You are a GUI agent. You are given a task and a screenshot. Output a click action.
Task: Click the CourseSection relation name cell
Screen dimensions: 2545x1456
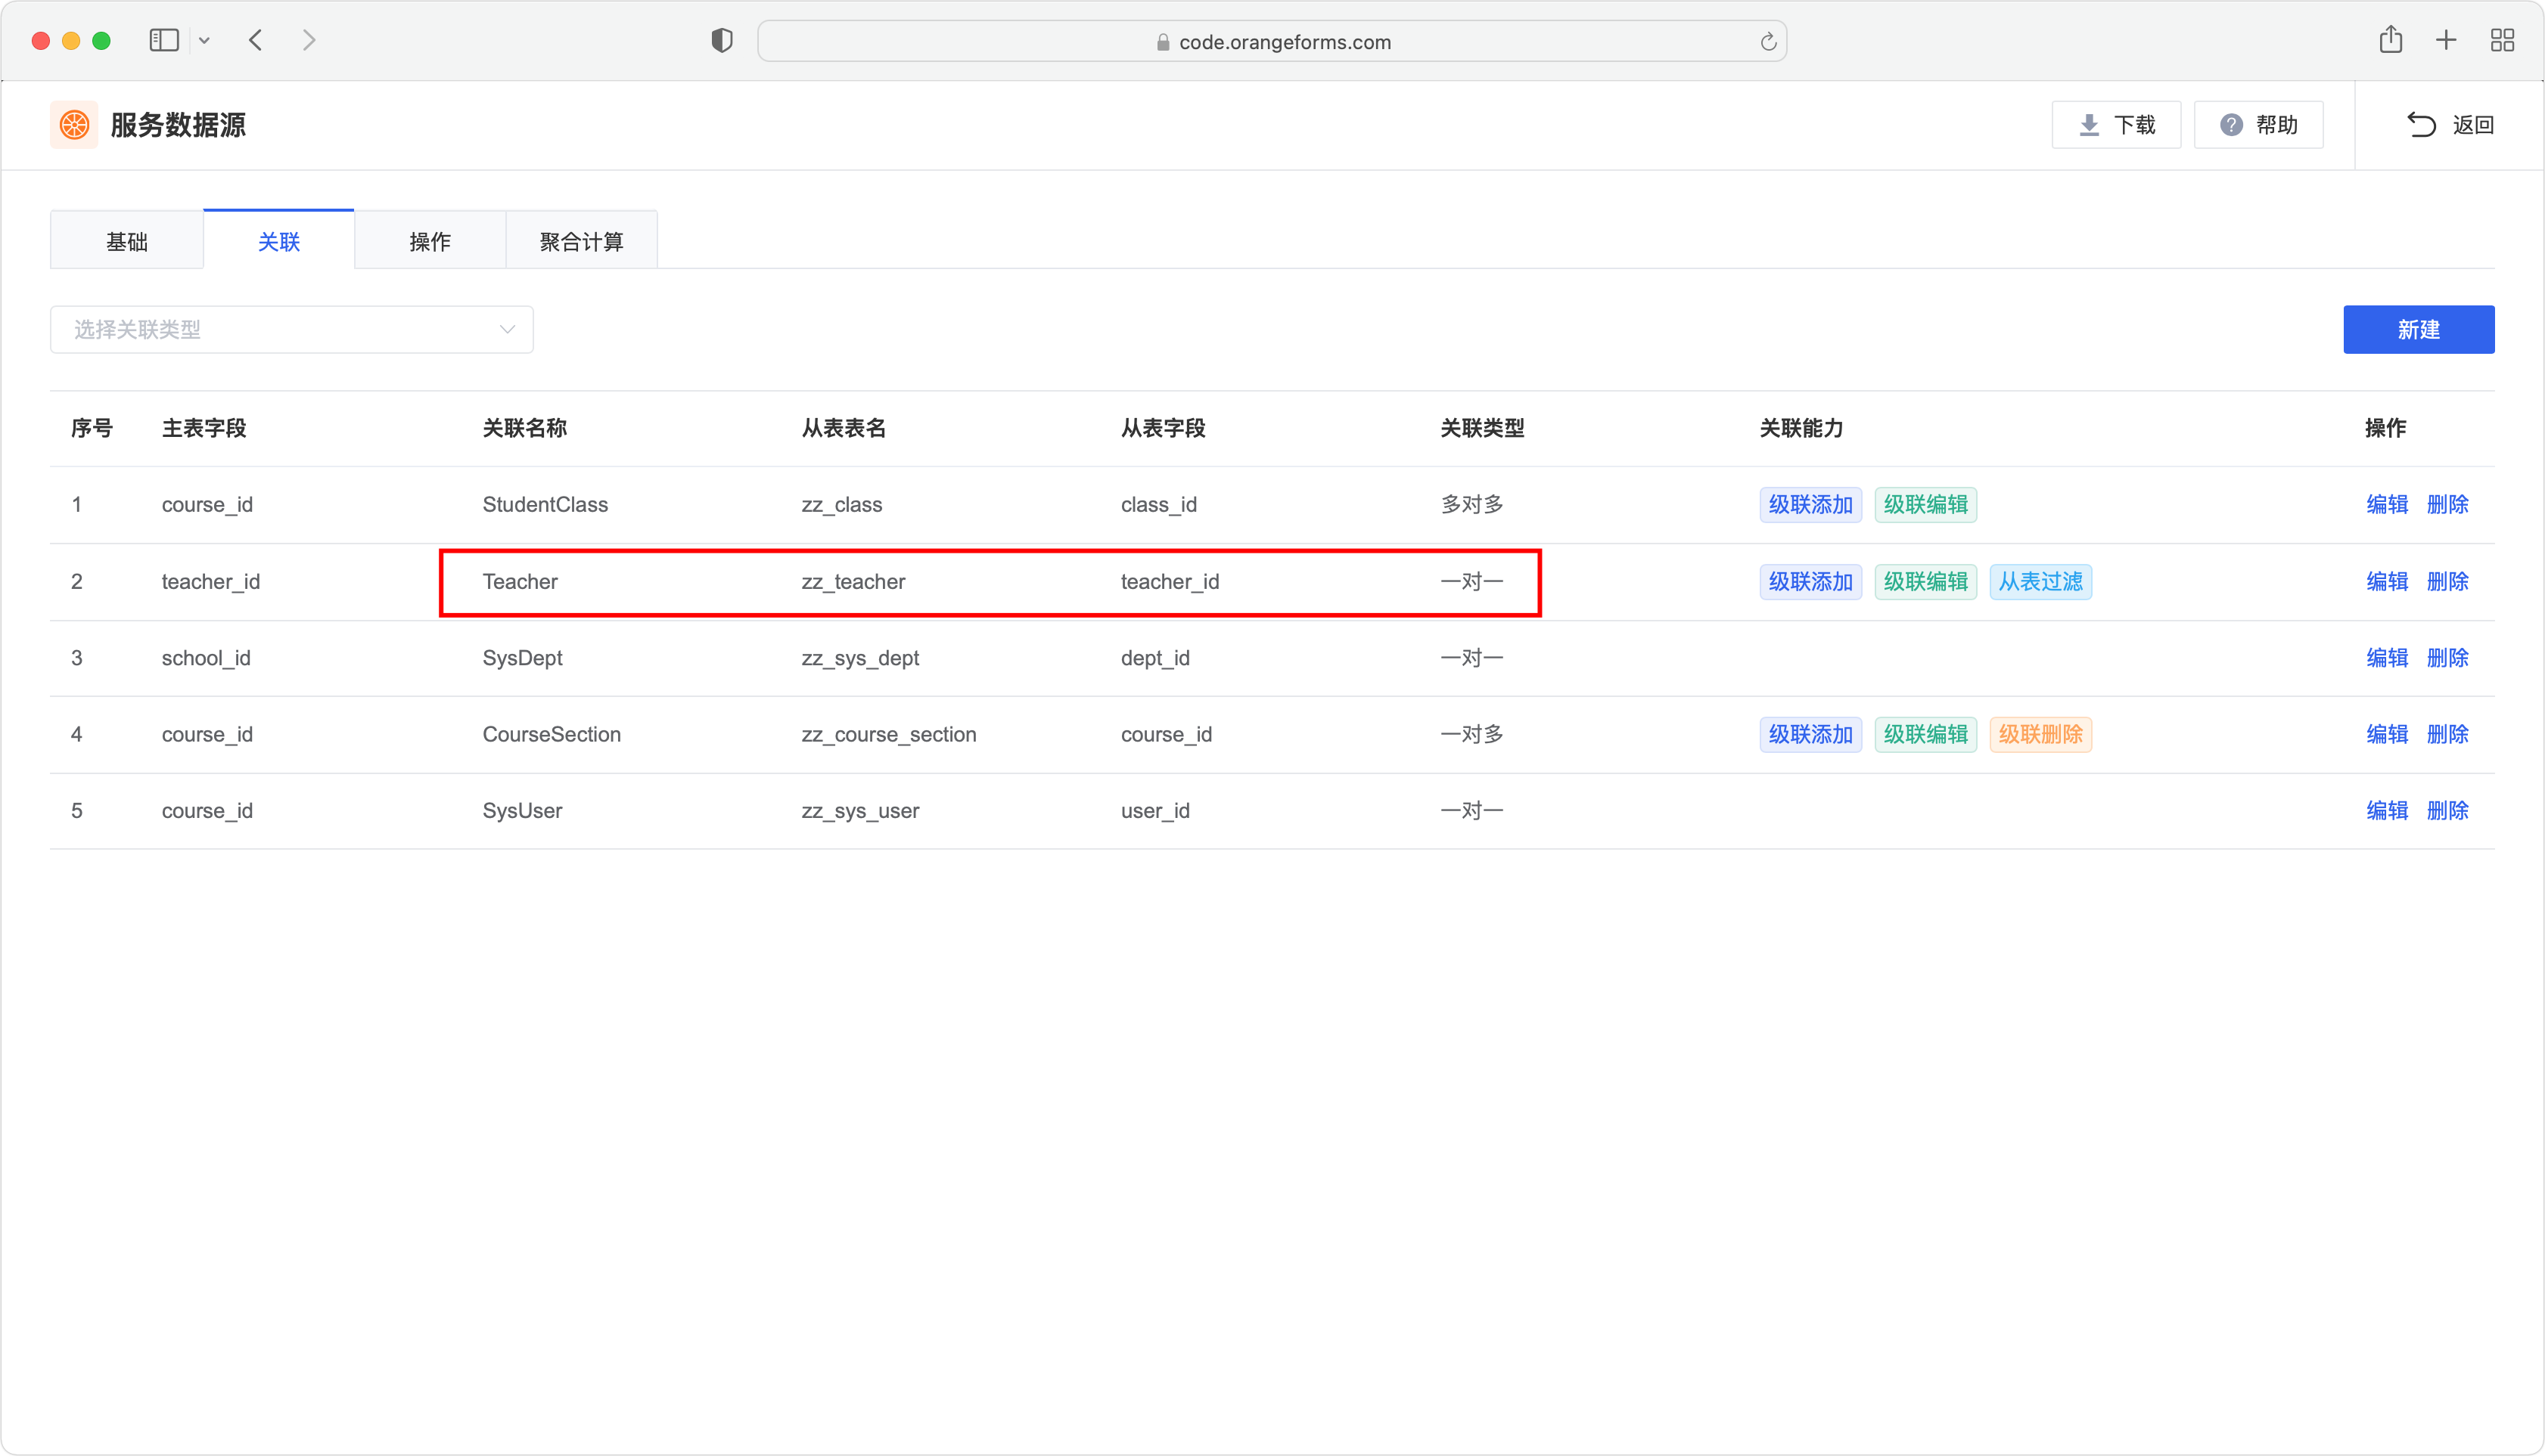[x=552, y=734]
